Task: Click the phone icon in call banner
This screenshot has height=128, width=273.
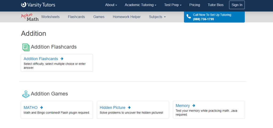Action: (x=189, y=16)
